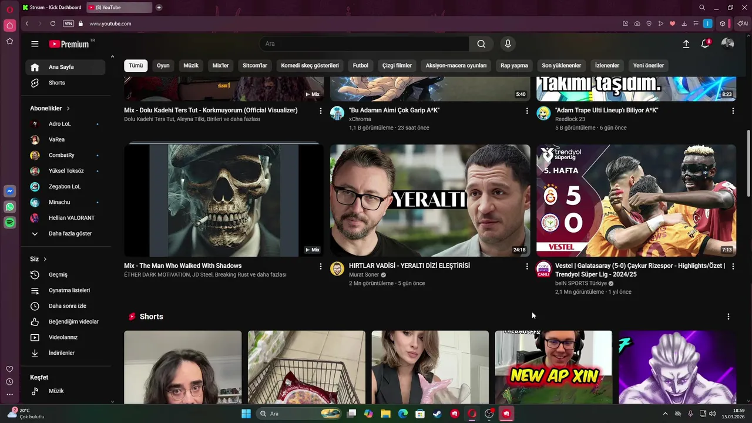Click the YouTube search input field
Image resolution: width=752 pixels, height=423 pixels.
pos(364,44)
